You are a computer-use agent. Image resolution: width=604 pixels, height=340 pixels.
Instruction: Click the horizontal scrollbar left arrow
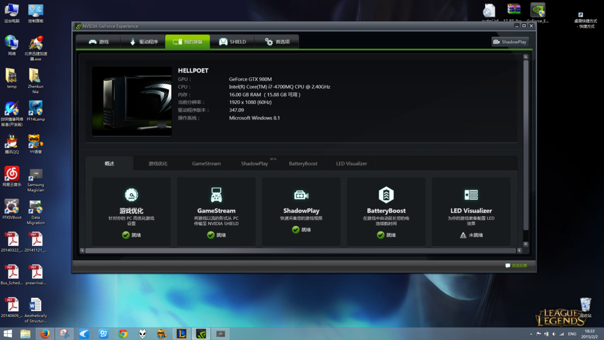(82, 251)
